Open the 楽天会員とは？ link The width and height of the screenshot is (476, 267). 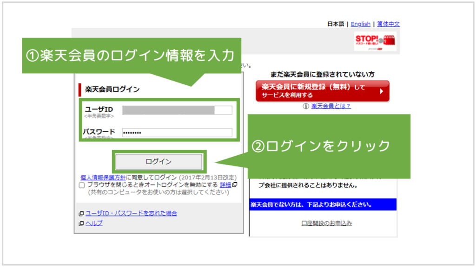(x=331, y=106)
